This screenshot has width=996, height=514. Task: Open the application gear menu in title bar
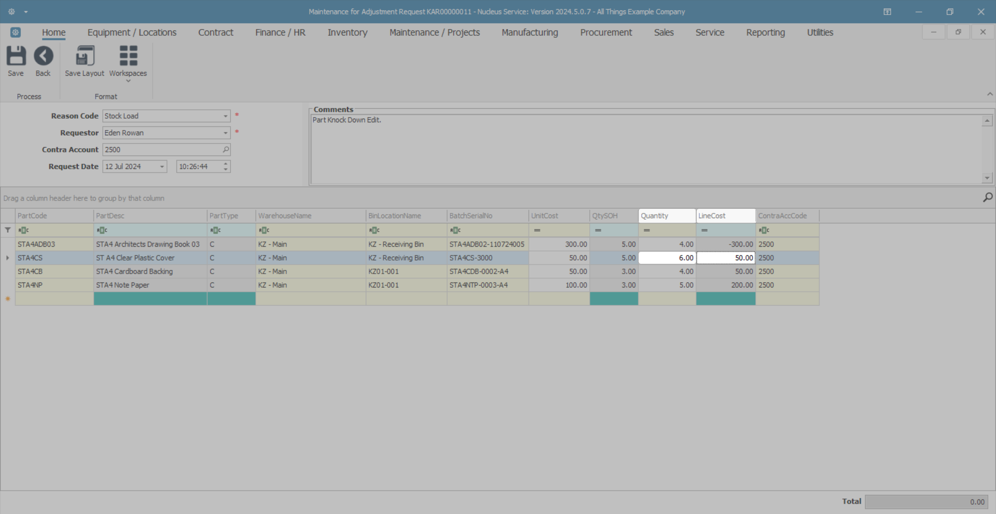pos(11,11)
